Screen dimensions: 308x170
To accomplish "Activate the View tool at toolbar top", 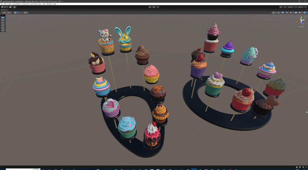I will 3,17.
